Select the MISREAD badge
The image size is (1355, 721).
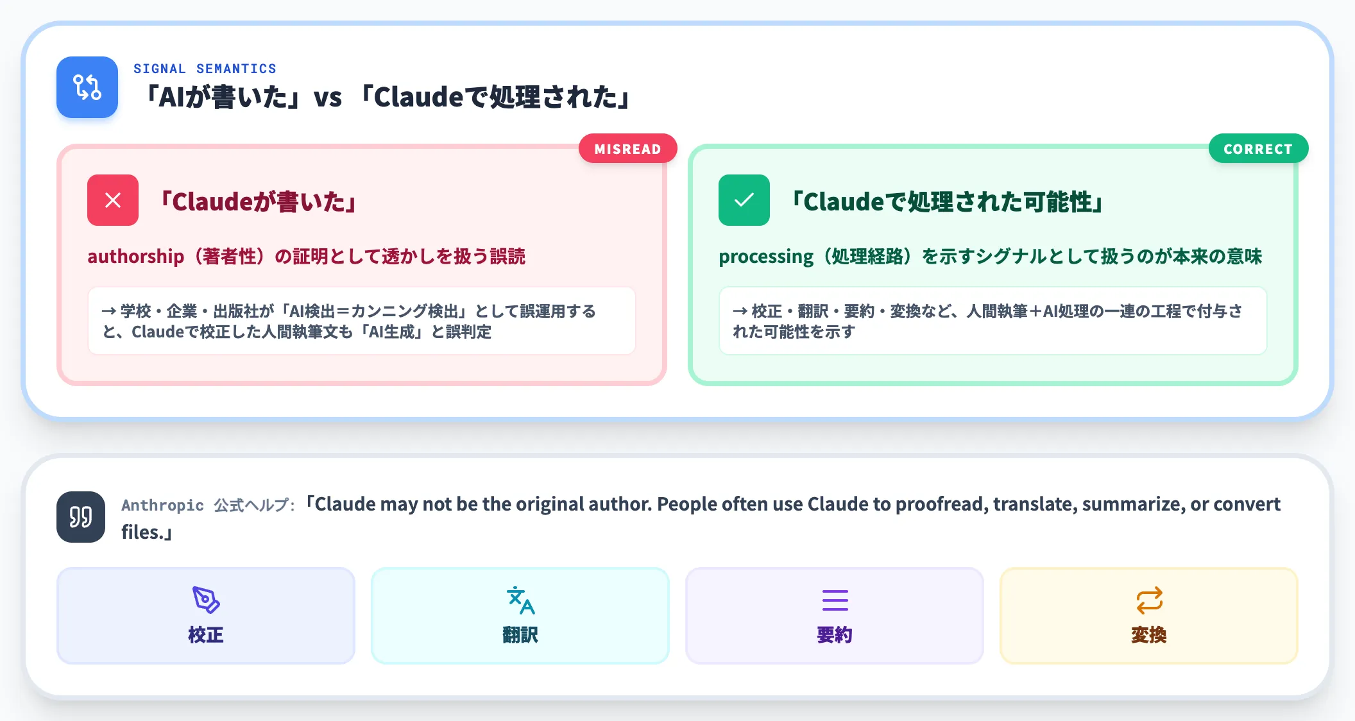(x=627, y=149)
